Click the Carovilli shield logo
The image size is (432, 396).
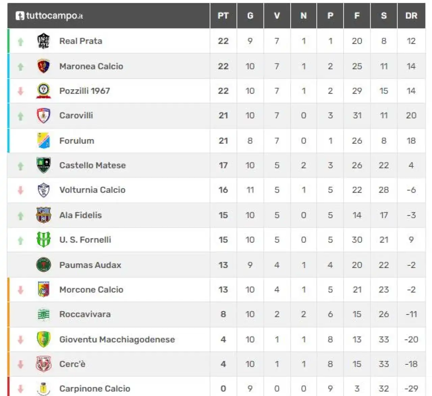tap(43, 115)
